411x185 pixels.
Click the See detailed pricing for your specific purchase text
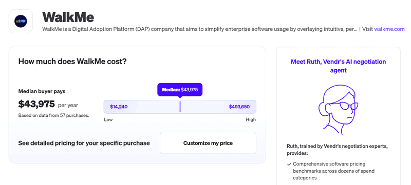tap(84, 143)
